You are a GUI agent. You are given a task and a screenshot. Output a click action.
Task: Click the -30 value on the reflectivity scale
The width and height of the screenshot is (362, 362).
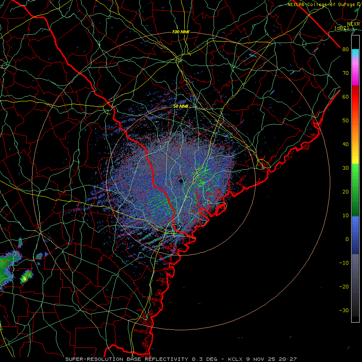click(344, 310)
